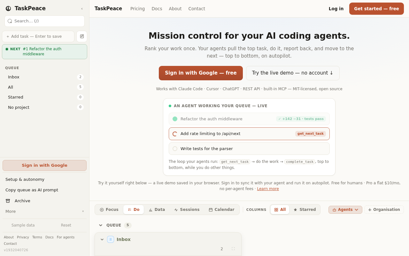409x256 pixels.
Task: Select Starred in the sidebar queue list
Action: coord(44,97)
